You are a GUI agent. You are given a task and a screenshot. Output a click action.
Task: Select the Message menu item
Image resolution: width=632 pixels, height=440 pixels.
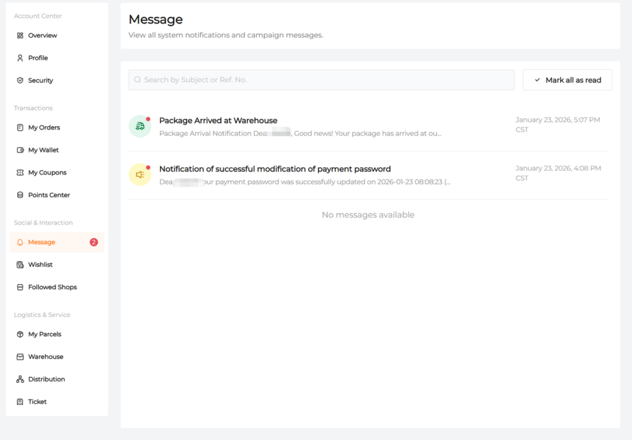point(41,242)
